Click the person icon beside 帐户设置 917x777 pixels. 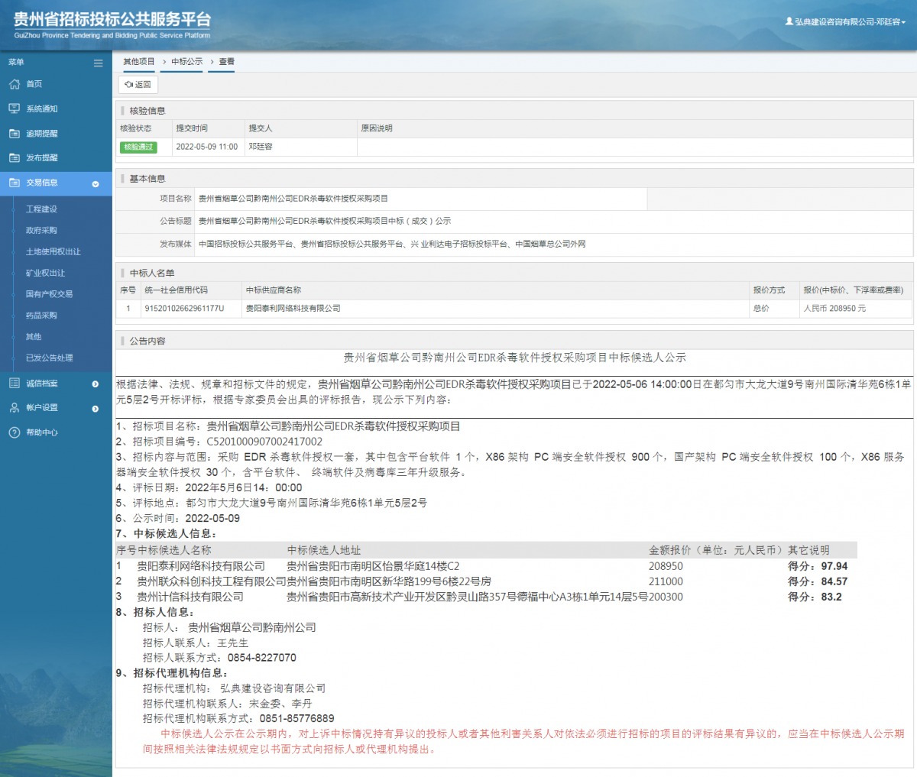(14, 408)
